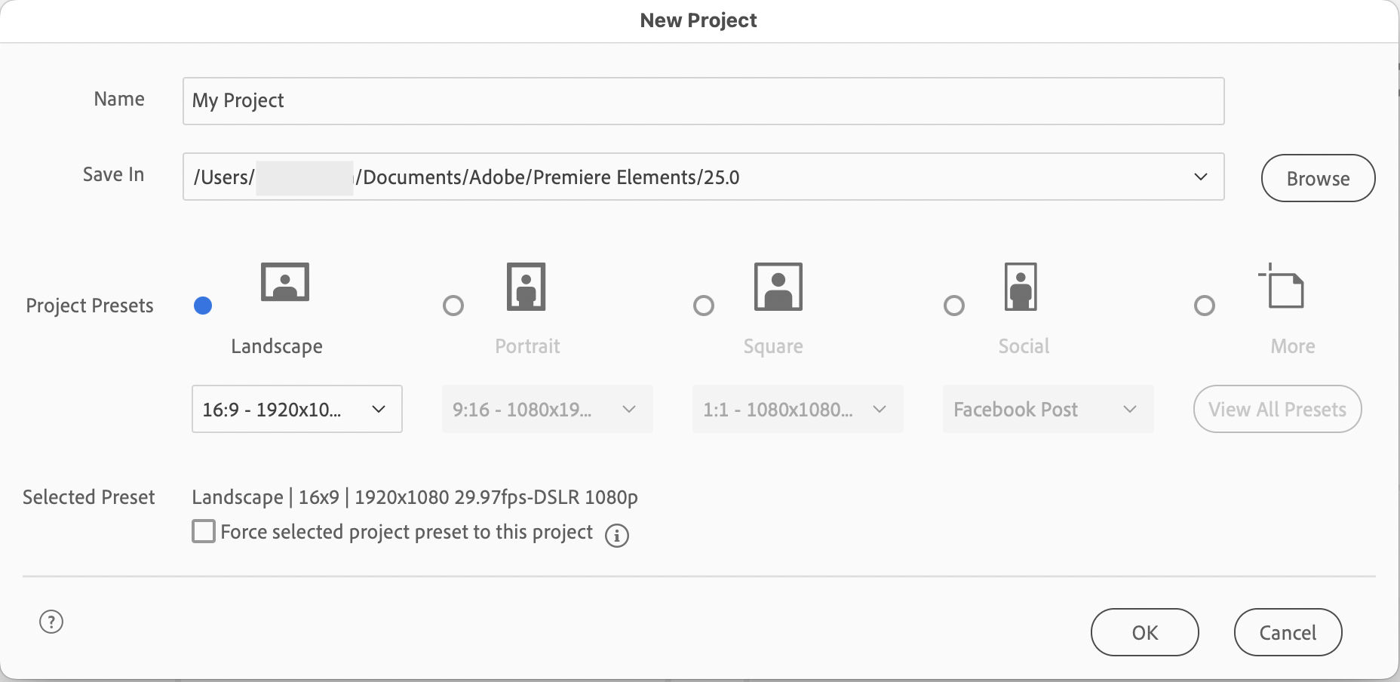The image size is (1400, 682).
Task: Confirm with the OK button
Action: click(x=1144, y=632)
